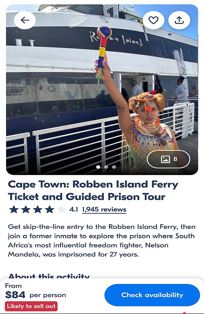Click the skip-the-line description paragraph

[101, 240]
